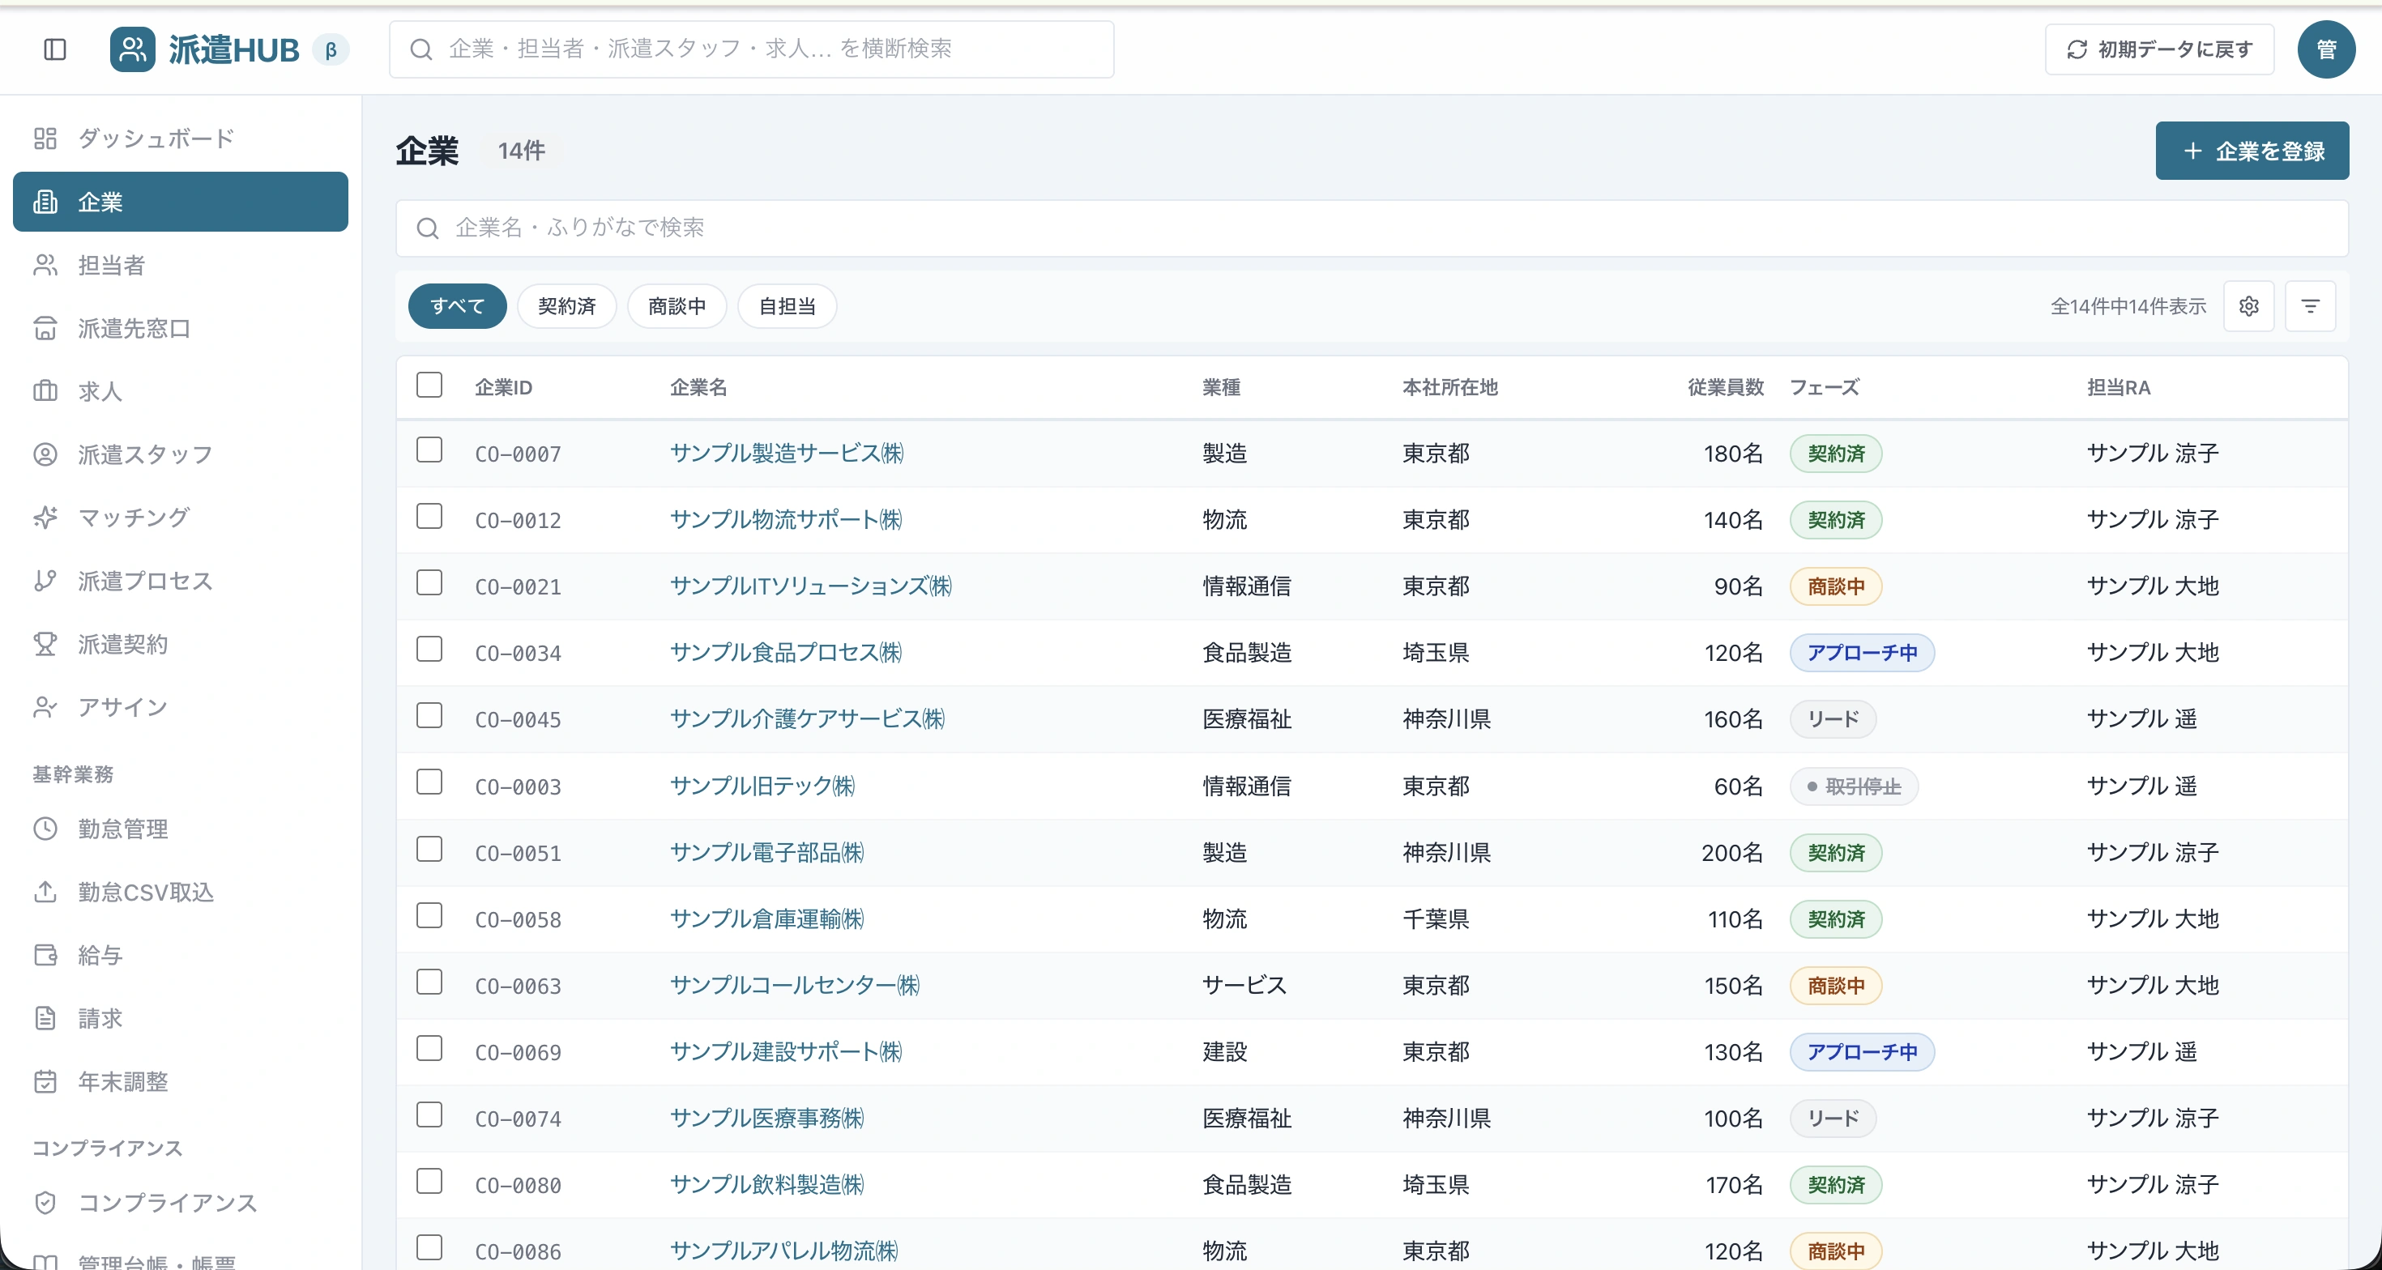Image resolution: width=2382 pixels, height=1270 pixels.
Task: Click 千葉県 in the CO-0058 row
Action: [x=1435, y=918]
